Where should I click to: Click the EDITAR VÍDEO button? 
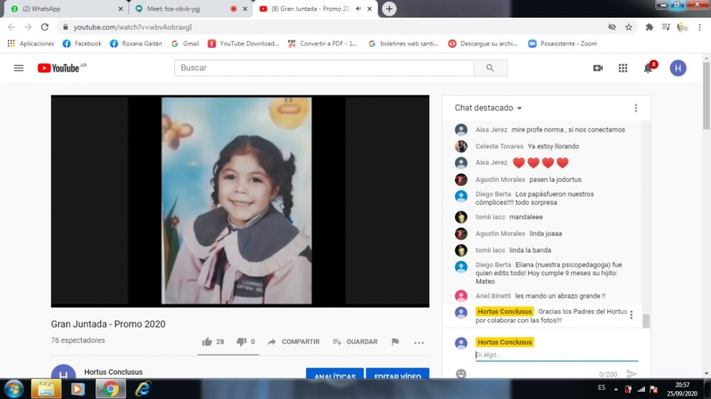pos(397,376)
